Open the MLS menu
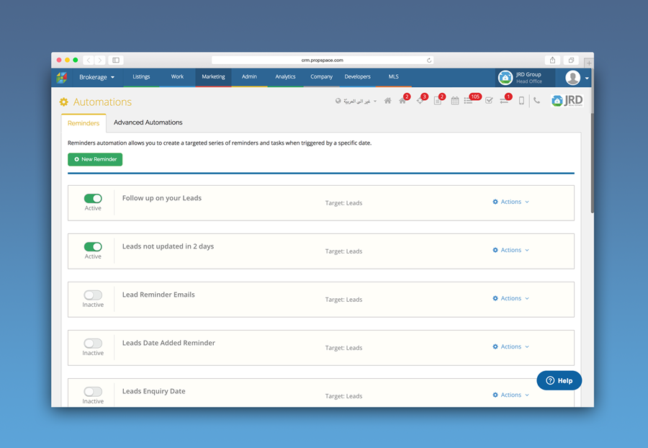Screen dimensions: 648x448 coord(393,77)
